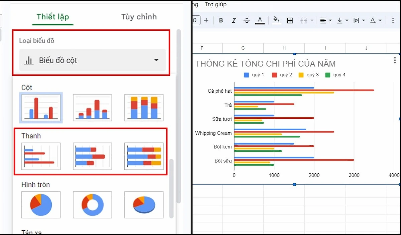
Task: Open the Trợ giúp menu
Action: point(216,4)
